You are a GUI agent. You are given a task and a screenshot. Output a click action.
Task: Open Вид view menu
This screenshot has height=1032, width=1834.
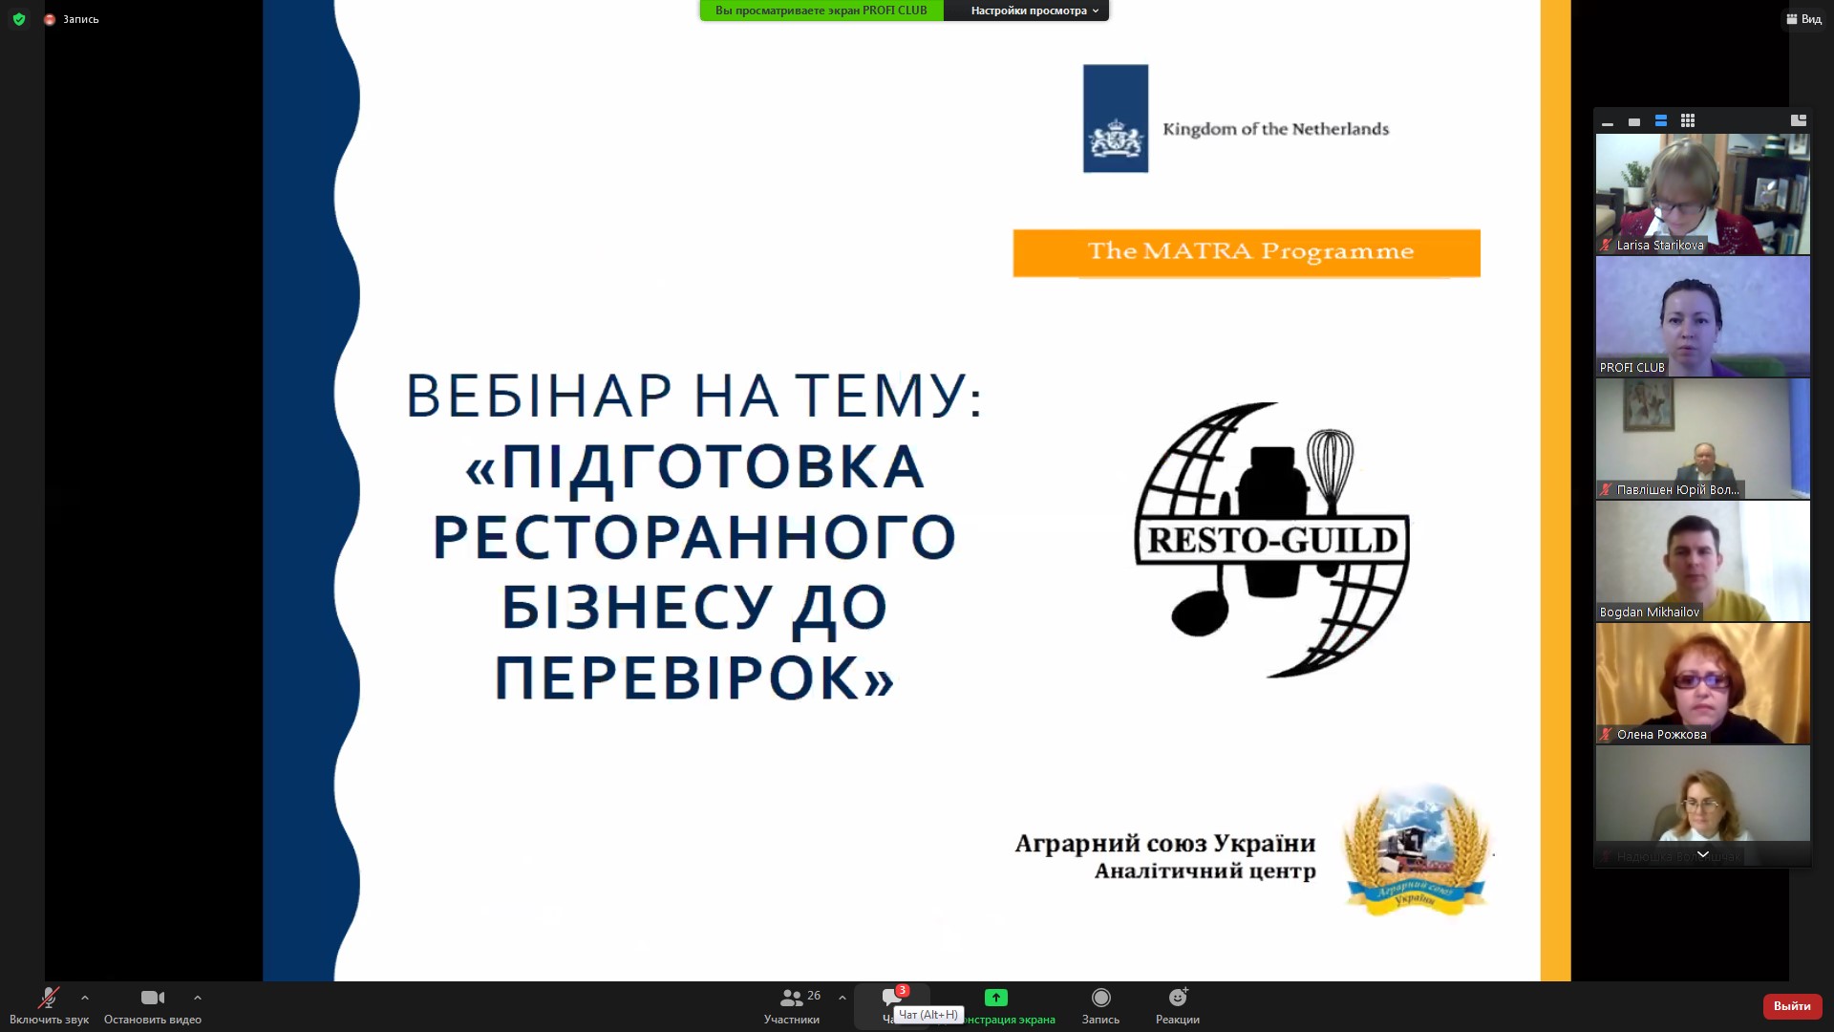[x=1803, y=19]
